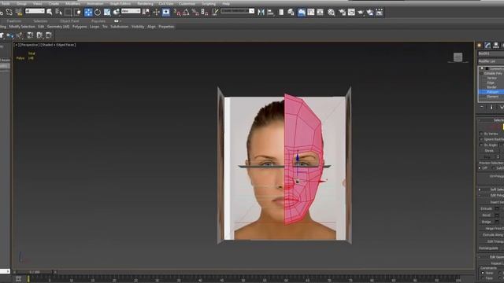Enable the By Angle checkbox
This screenshot has width=504, height=283.
(481, 145)
